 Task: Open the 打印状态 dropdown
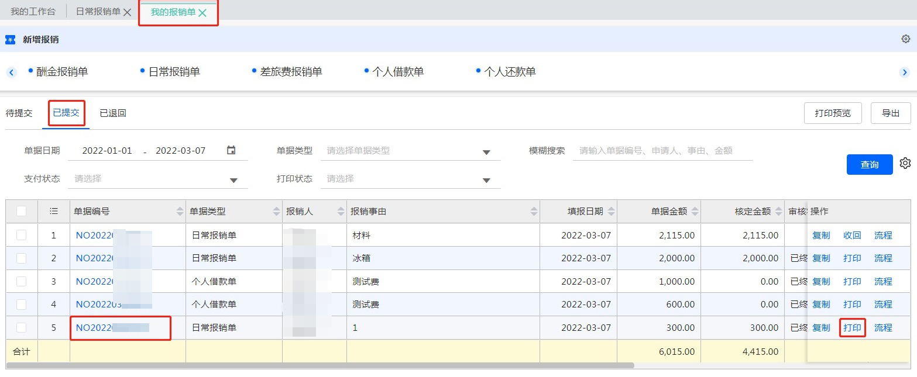(x=486, y=180)
